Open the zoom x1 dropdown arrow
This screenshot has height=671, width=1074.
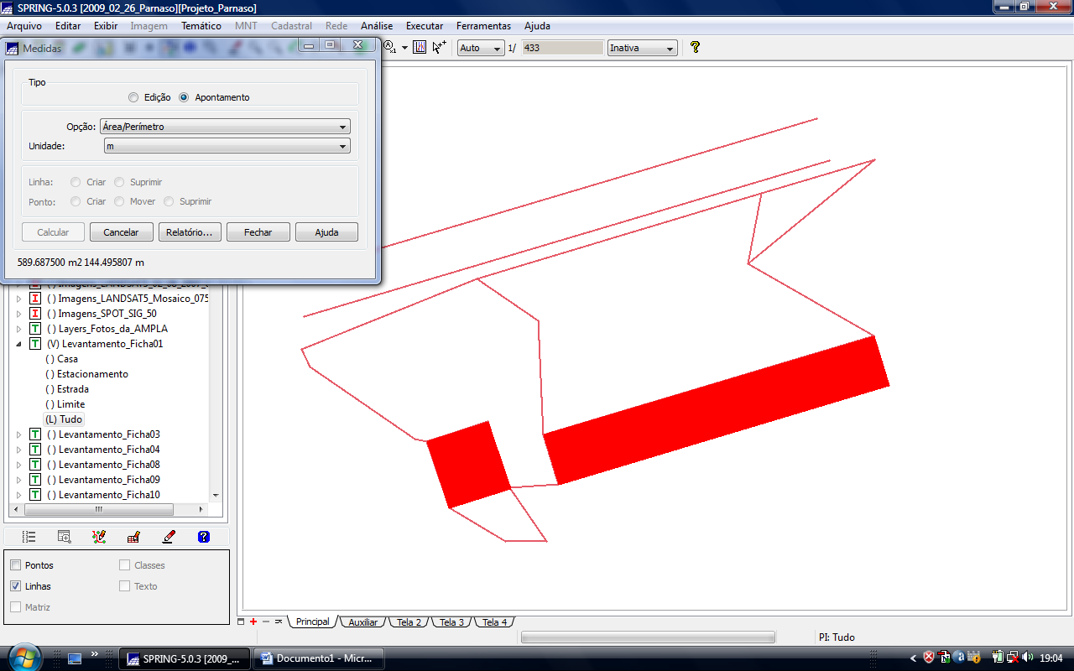404,48
